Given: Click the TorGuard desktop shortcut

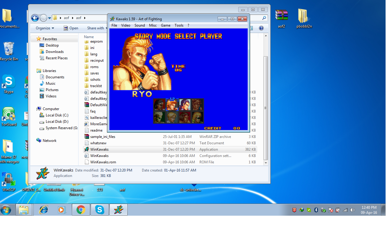Looking at the screenshot, I should coord(8,116).
